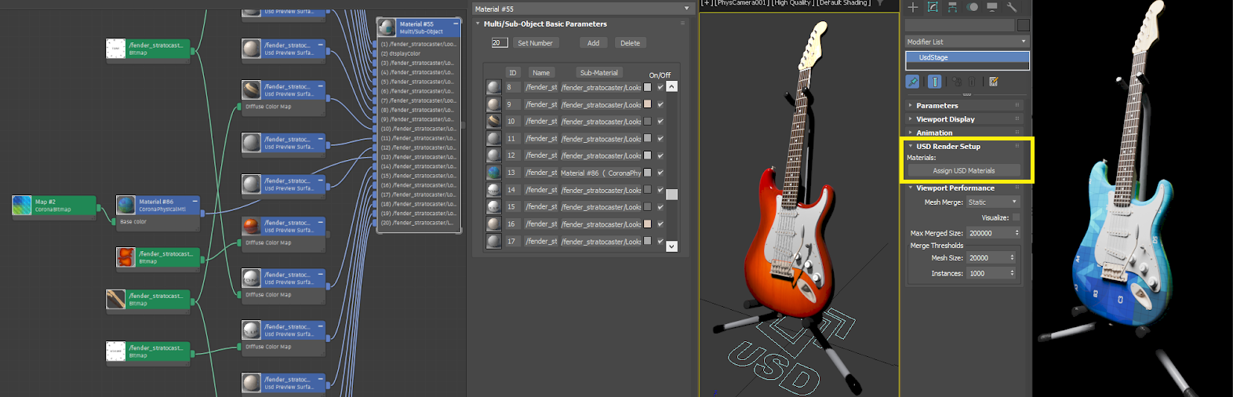Toggle On/Off checkbox for ID 11
1233x397 pixels.
660,139
